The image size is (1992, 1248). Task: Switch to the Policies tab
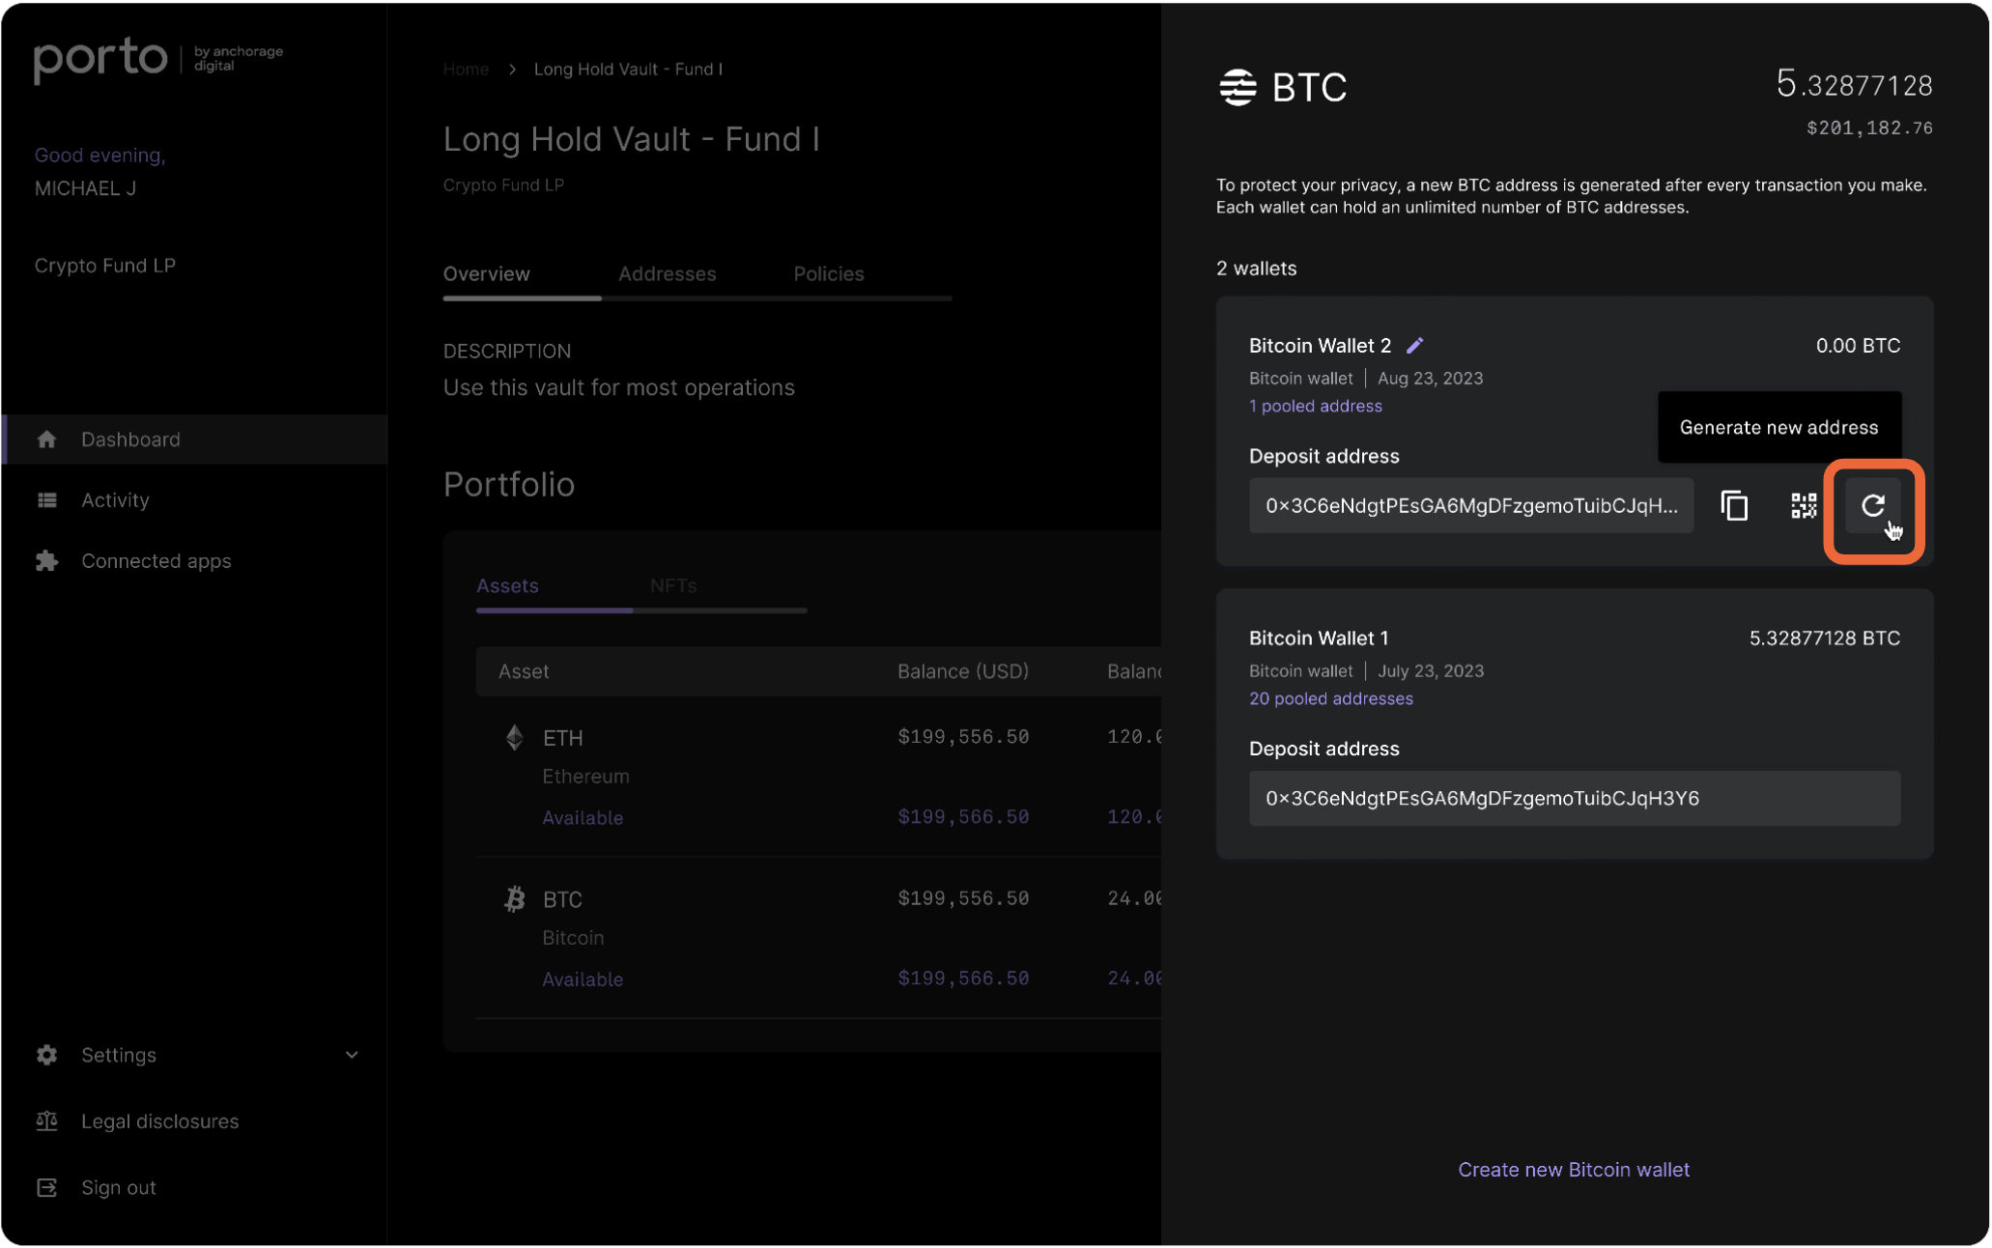pyautogui.click(x=829, y=274)
